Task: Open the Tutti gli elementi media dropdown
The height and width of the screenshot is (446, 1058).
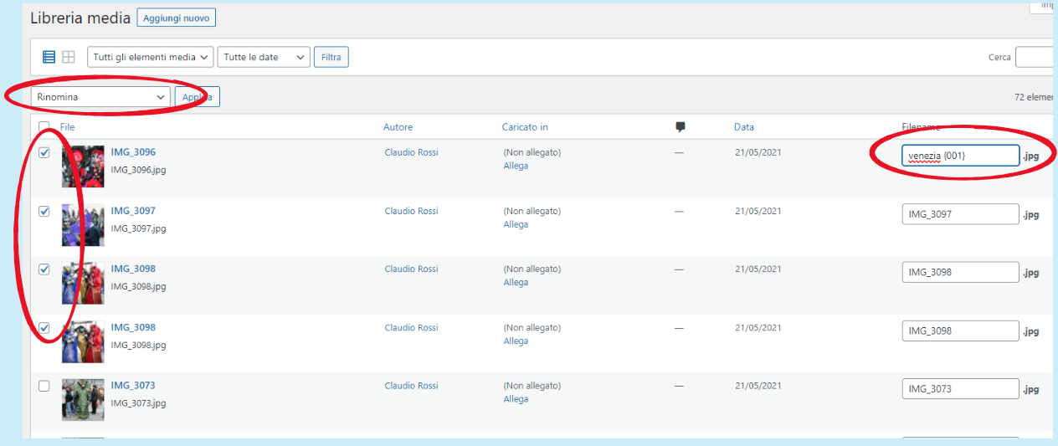Action: coord(151,57)
